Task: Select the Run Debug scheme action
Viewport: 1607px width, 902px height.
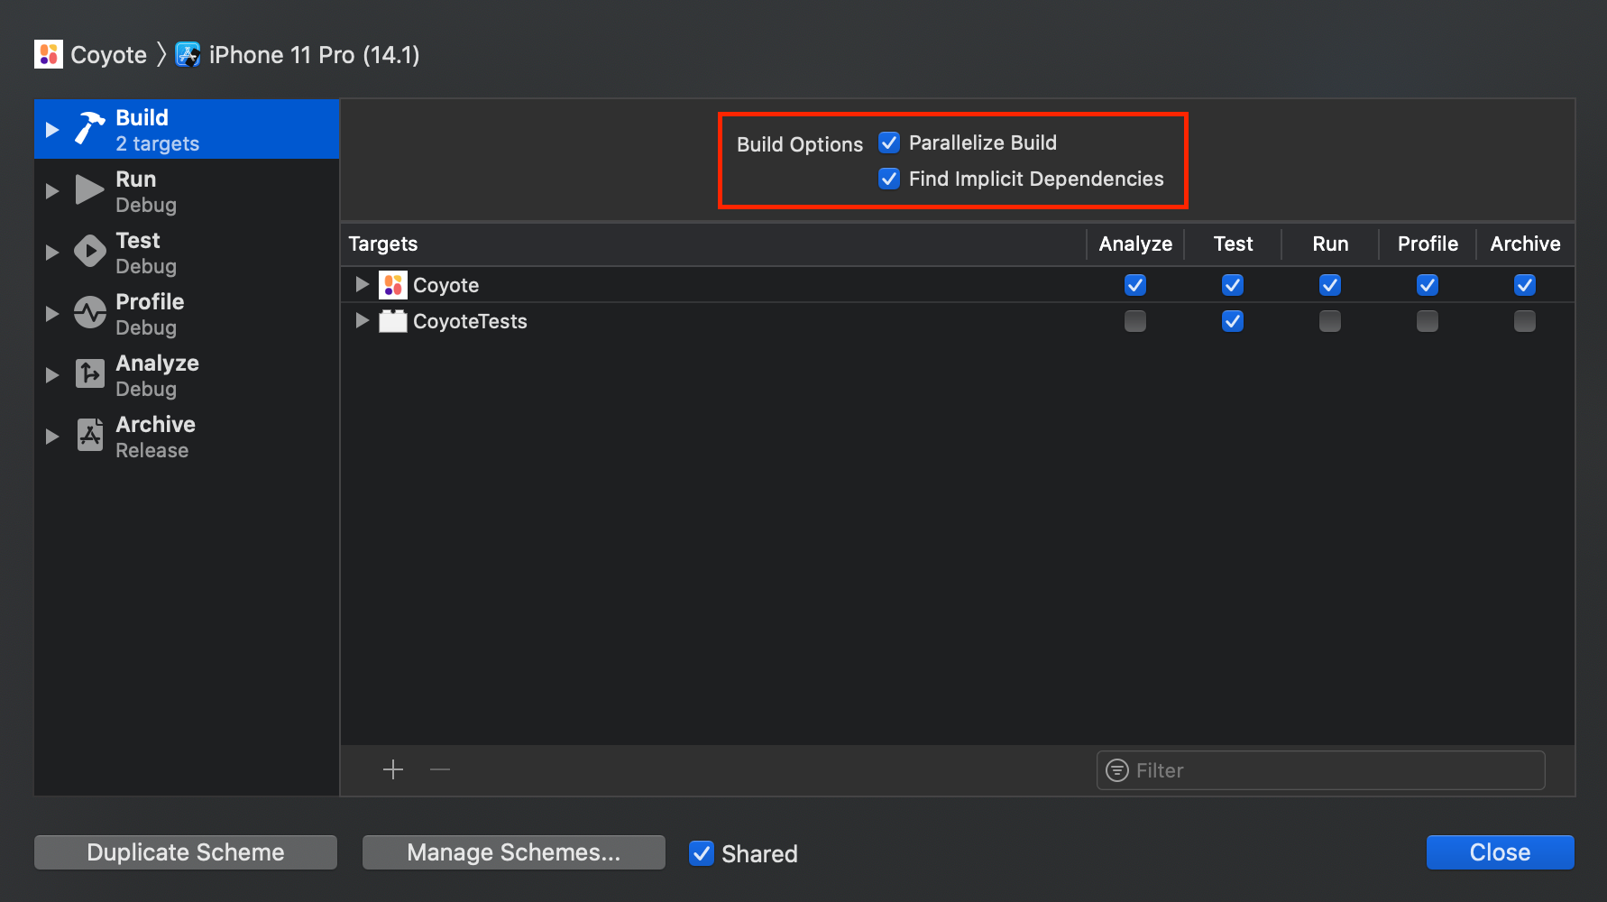Action: (187, 191)
